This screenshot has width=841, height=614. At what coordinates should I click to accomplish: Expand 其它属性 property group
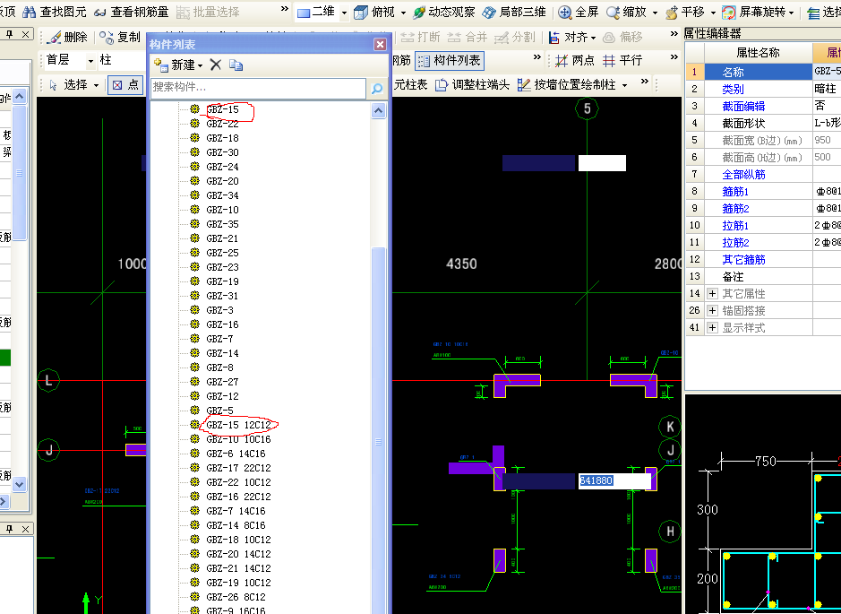712,294
